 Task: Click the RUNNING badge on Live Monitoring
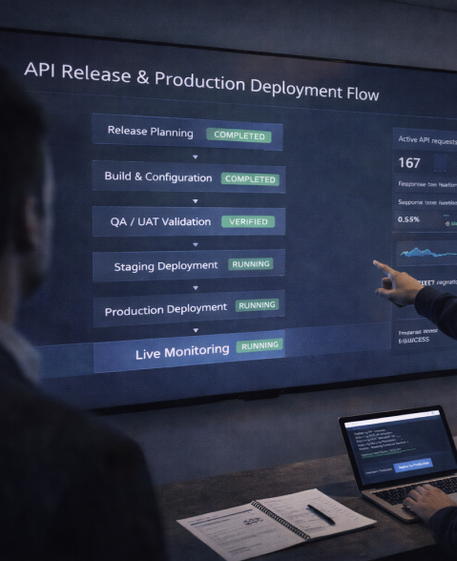pos(260,345)
